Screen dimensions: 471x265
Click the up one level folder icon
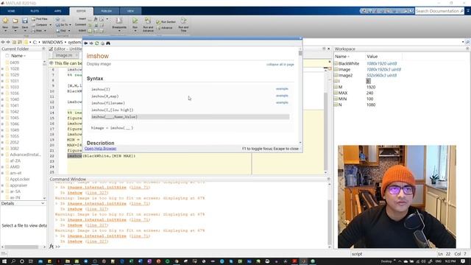click(14, 42)
